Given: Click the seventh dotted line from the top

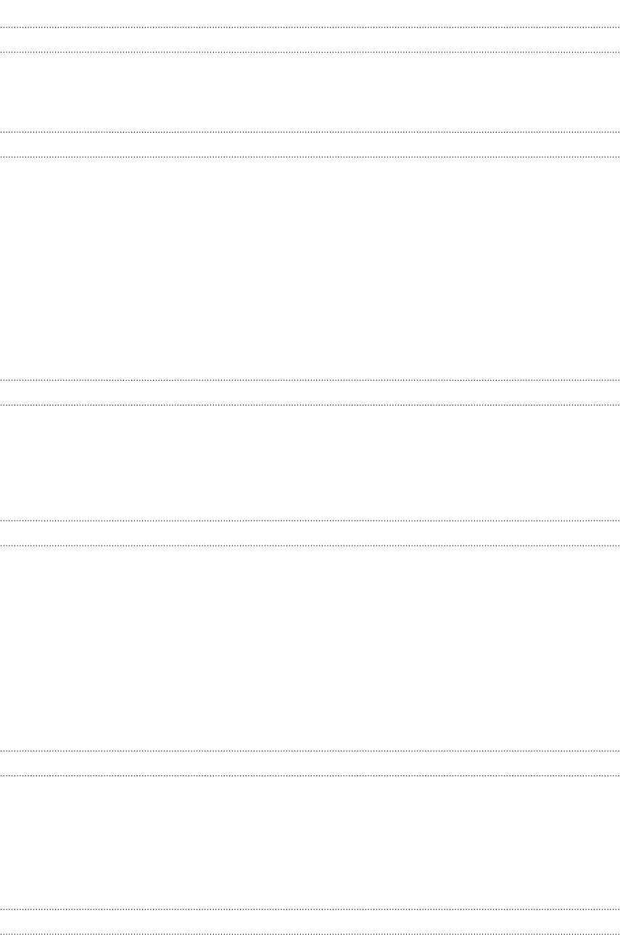Looking at the screenshot, I should [310, 520].
